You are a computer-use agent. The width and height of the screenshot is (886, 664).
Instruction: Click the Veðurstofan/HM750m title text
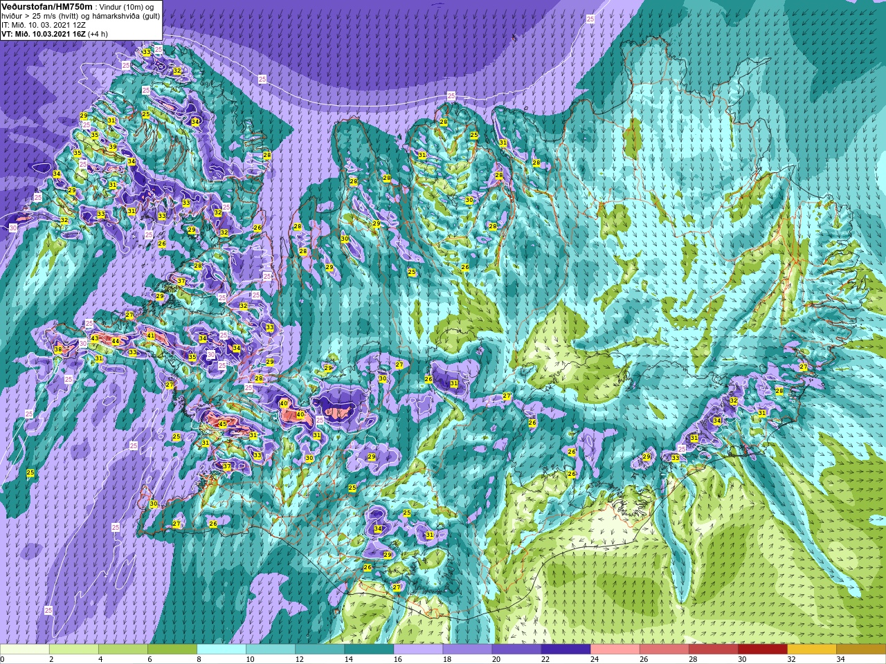click(46, 6)
